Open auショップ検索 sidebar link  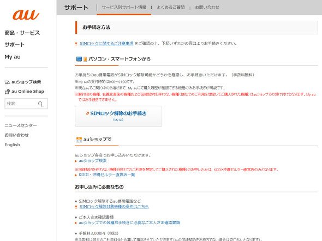pos(26,82)
